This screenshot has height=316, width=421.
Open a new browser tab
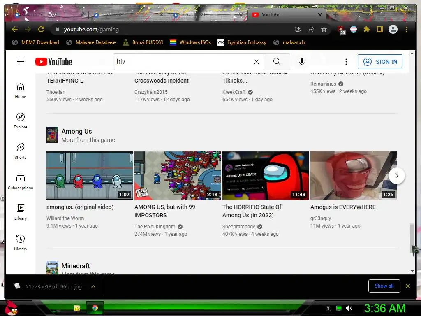pyautogui.click(x=335, y=15)
